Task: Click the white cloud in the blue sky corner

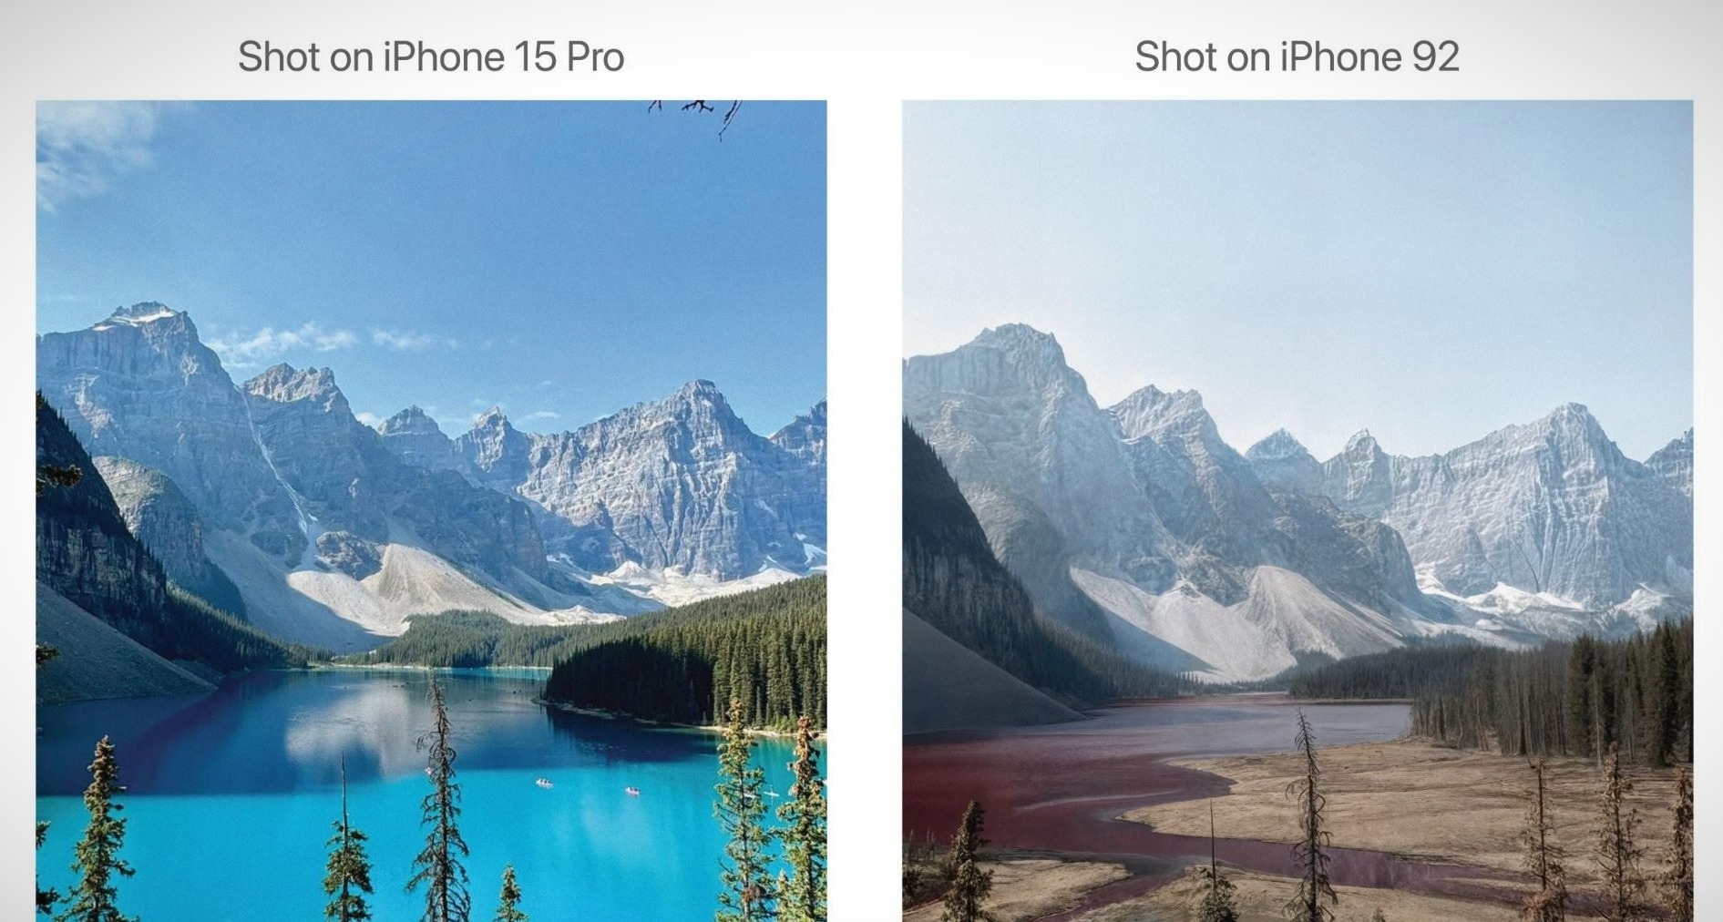Action: (91, 150)
